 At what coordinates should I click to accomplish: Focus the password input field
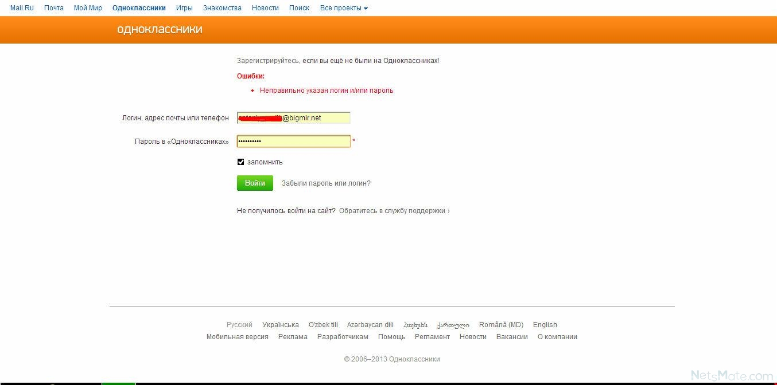tap(293, 141)
